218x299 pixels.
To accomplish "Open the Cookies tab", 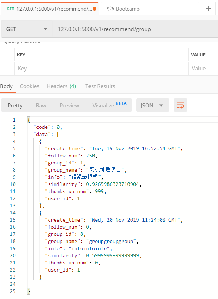I will (30, 86).
